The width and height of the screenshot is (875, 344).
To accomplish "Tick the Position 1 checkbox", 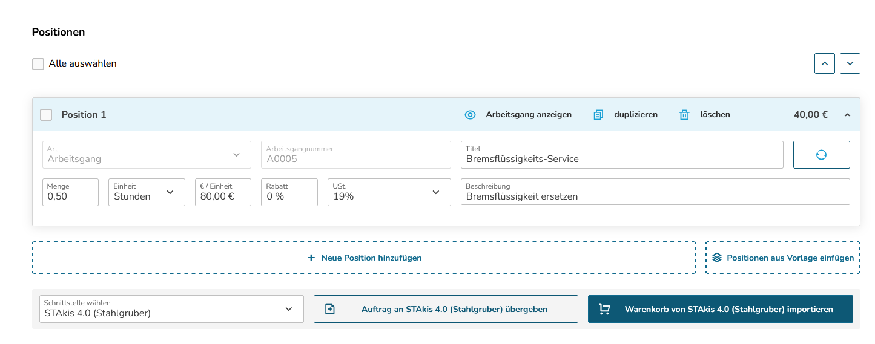I will pos(46,115).
